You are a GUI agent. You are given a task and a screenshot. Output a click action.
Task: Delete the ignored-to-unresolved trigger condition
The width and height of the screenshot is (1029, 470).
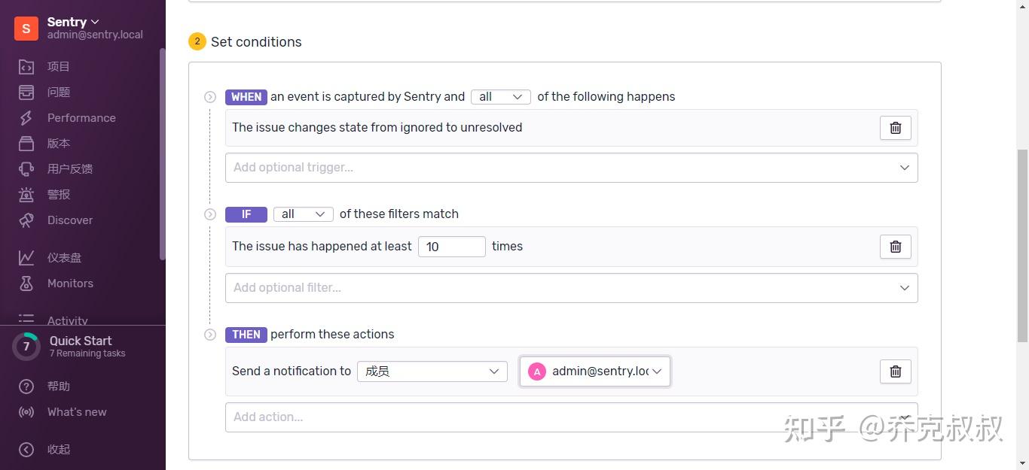(x=895, y=128)
